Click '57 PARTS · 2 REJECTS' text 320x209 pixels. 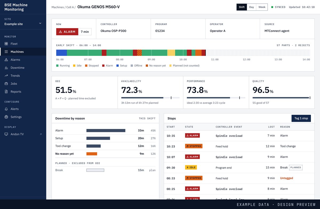(x=293, y=45)
